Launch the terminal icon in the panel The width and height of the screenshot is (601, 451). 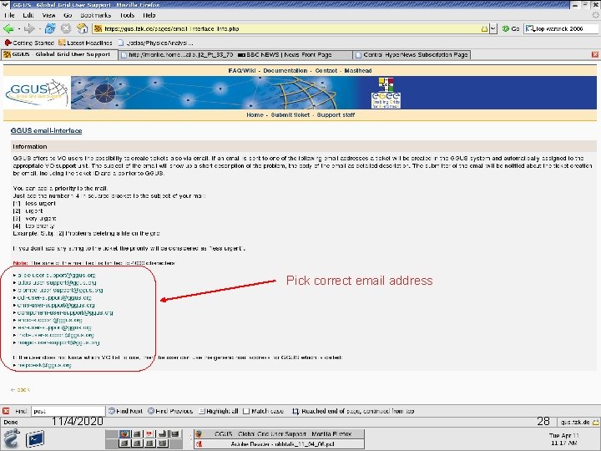[35, 438]
